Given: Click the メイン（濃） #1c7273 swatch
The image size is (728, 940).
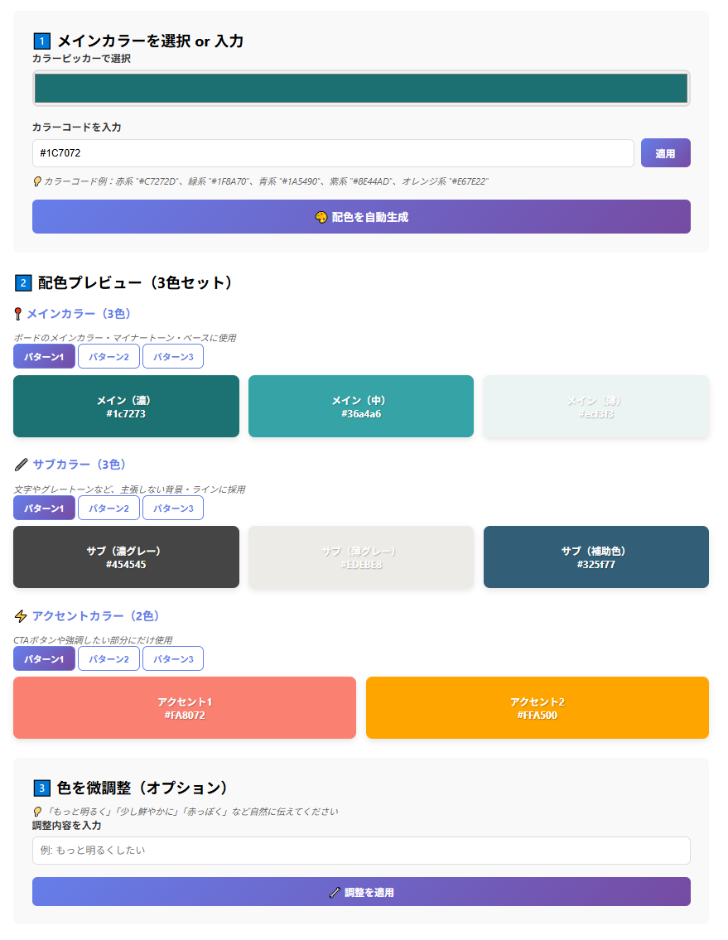Looking at the screenshot, I should (126, 407).
